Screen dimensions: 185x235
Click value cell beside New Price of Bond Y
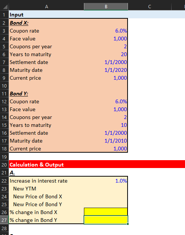(x=106, y=204)
